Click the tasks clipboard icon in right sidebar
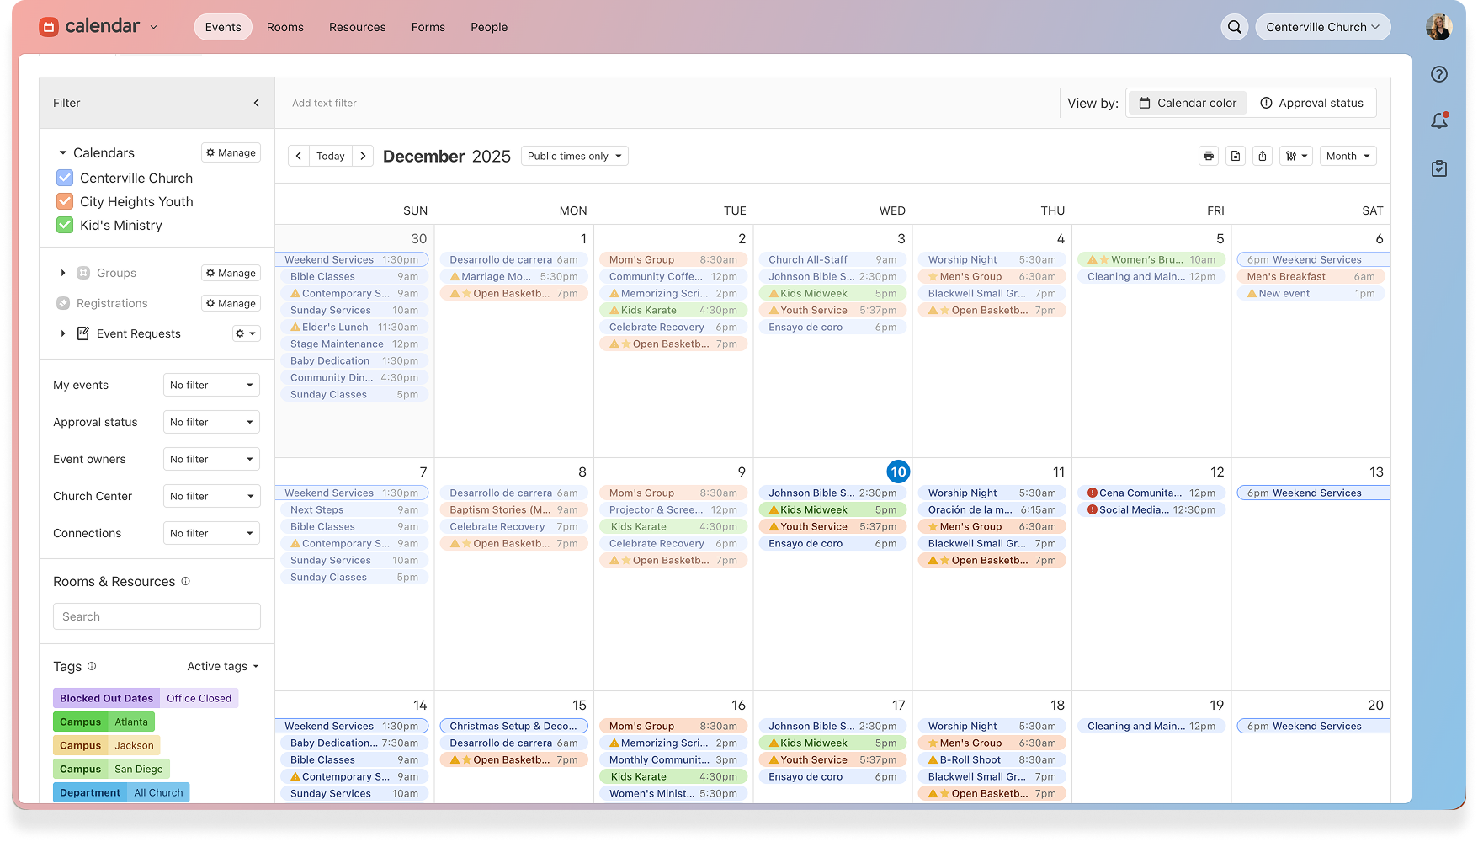This screenshot has height=842, width=1478. tap(1439, 168)
